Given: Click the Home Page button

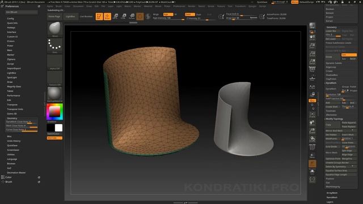Looking at the screenshot, I should (54, 16).
